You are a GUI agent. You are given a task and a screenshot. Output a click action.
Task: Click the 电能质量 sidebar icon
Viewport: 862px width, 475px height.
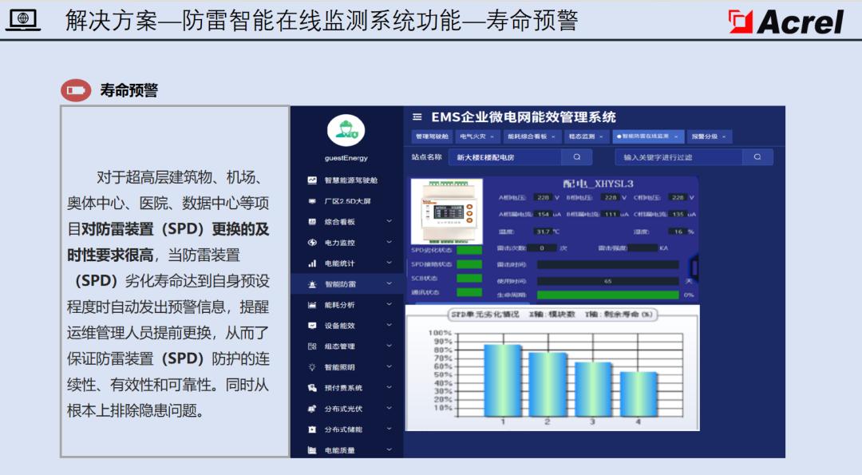tap(312, 450)
